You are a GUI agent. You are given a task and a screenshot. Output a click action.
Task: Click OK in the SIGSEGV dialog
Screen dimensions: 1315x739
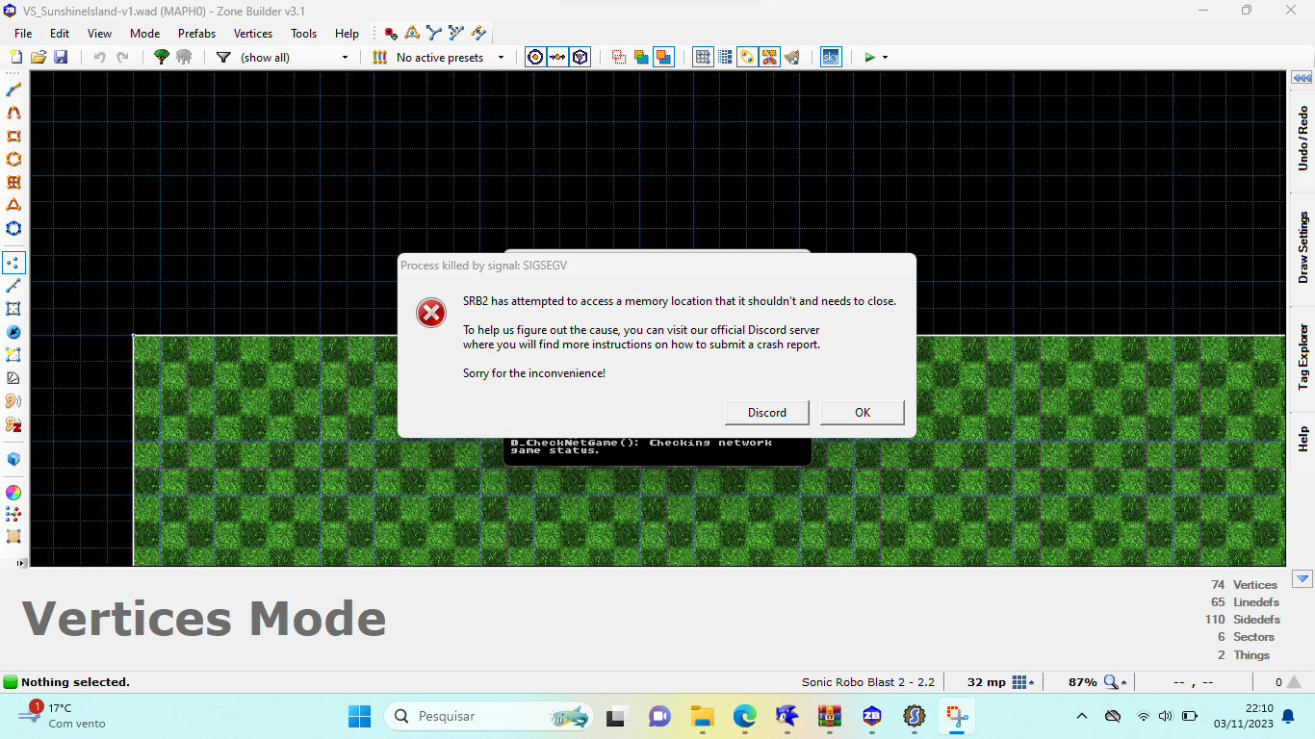click(x=863, y=412)
